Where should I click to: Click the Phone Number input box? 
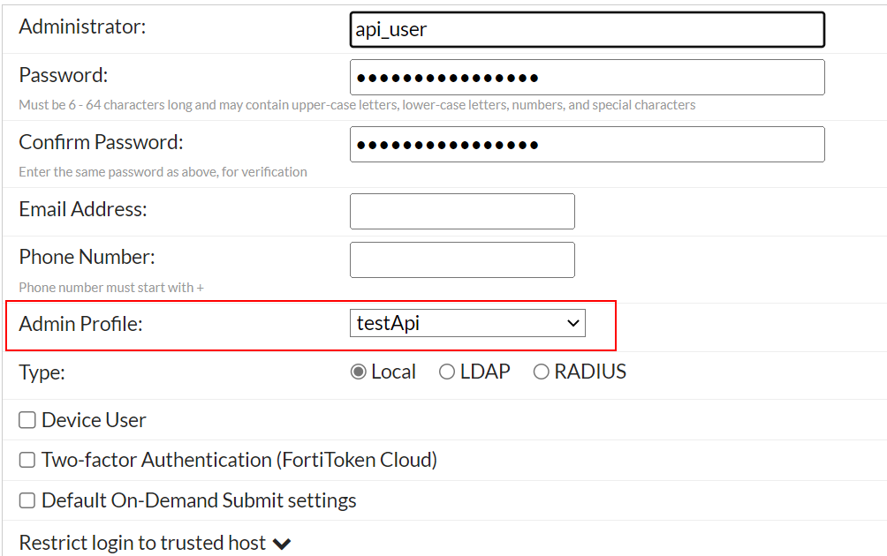[462, 260]
